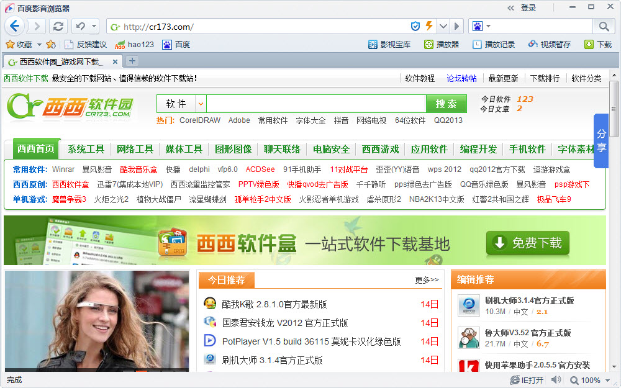This screenshot has width=621, height=388.
Task: Reload the page with the refresh icon
Action: [58, 27]
